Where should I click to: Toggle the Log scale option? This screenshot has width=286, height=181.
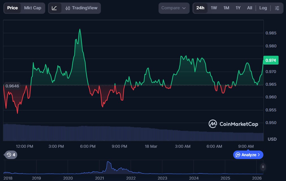263,8
